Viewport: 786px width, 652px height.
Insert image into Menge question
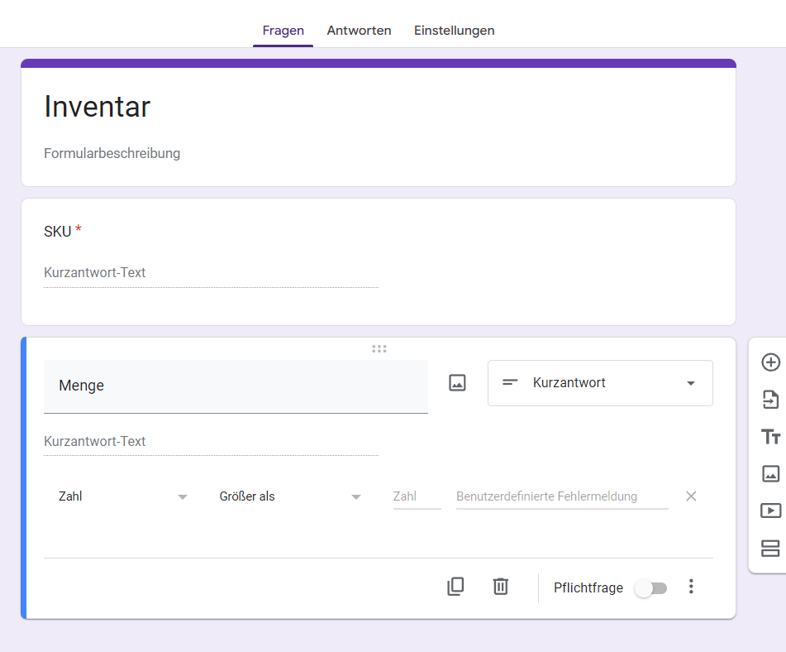pos(457,383)
